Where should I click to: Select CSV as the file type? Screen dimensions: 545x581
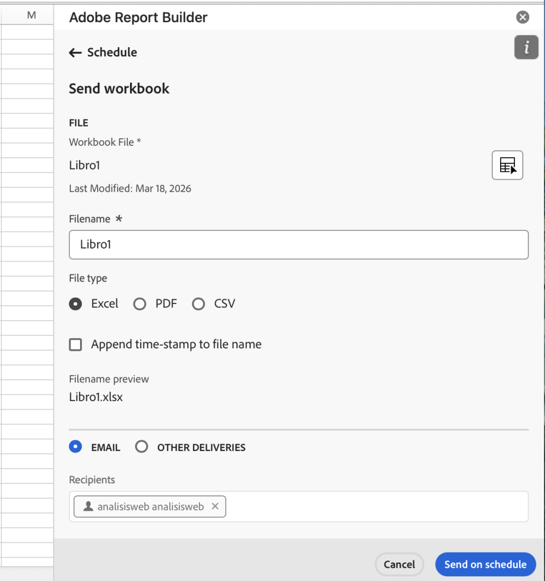tap(198, 304)
